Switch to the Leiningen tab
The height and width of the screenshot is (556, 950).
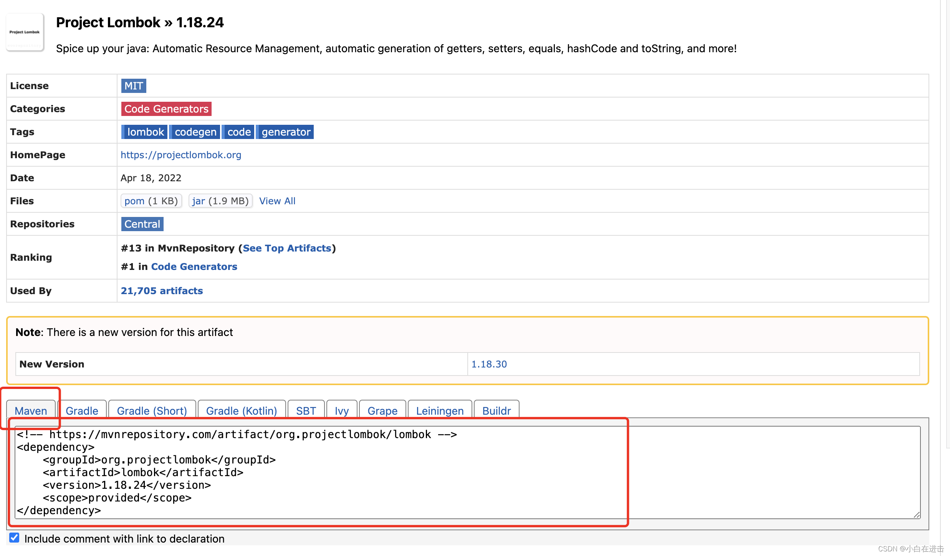[x=440, y=410]
